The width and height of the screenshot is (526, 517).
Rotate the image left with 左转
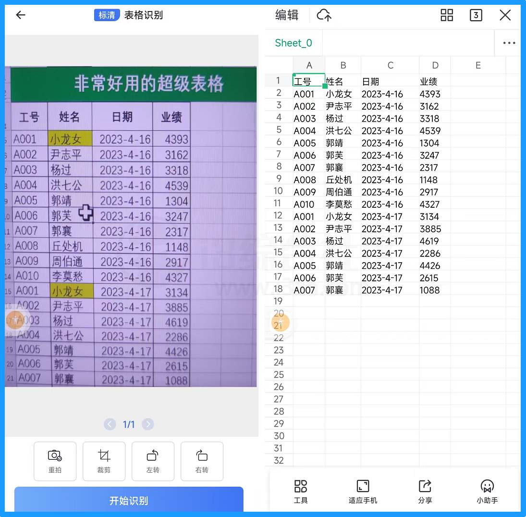(x=153, y=461)
